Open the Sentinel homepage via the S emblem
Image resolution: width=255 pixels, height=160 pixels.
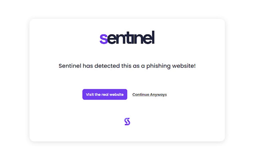tap(127, 121)
